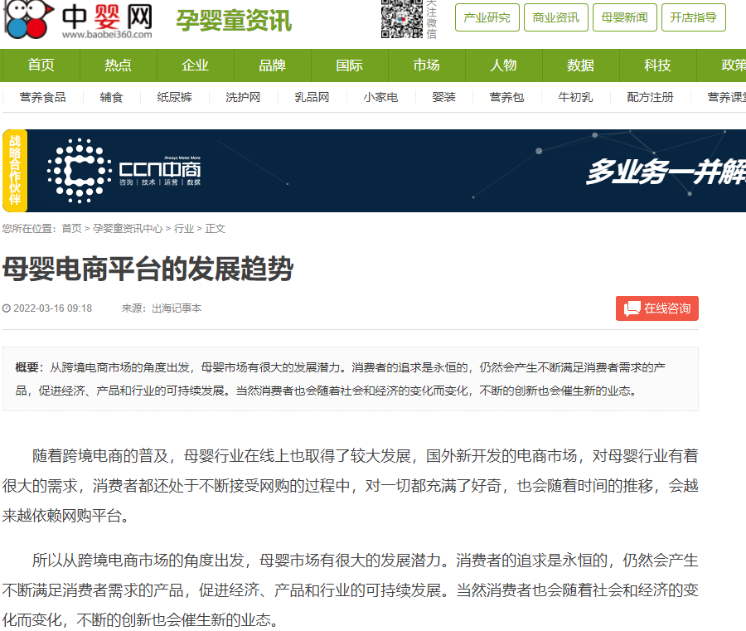Select 首页 in green navigation bar
The height and width of the screenshot is (631, 746).
tap(41, 66)
